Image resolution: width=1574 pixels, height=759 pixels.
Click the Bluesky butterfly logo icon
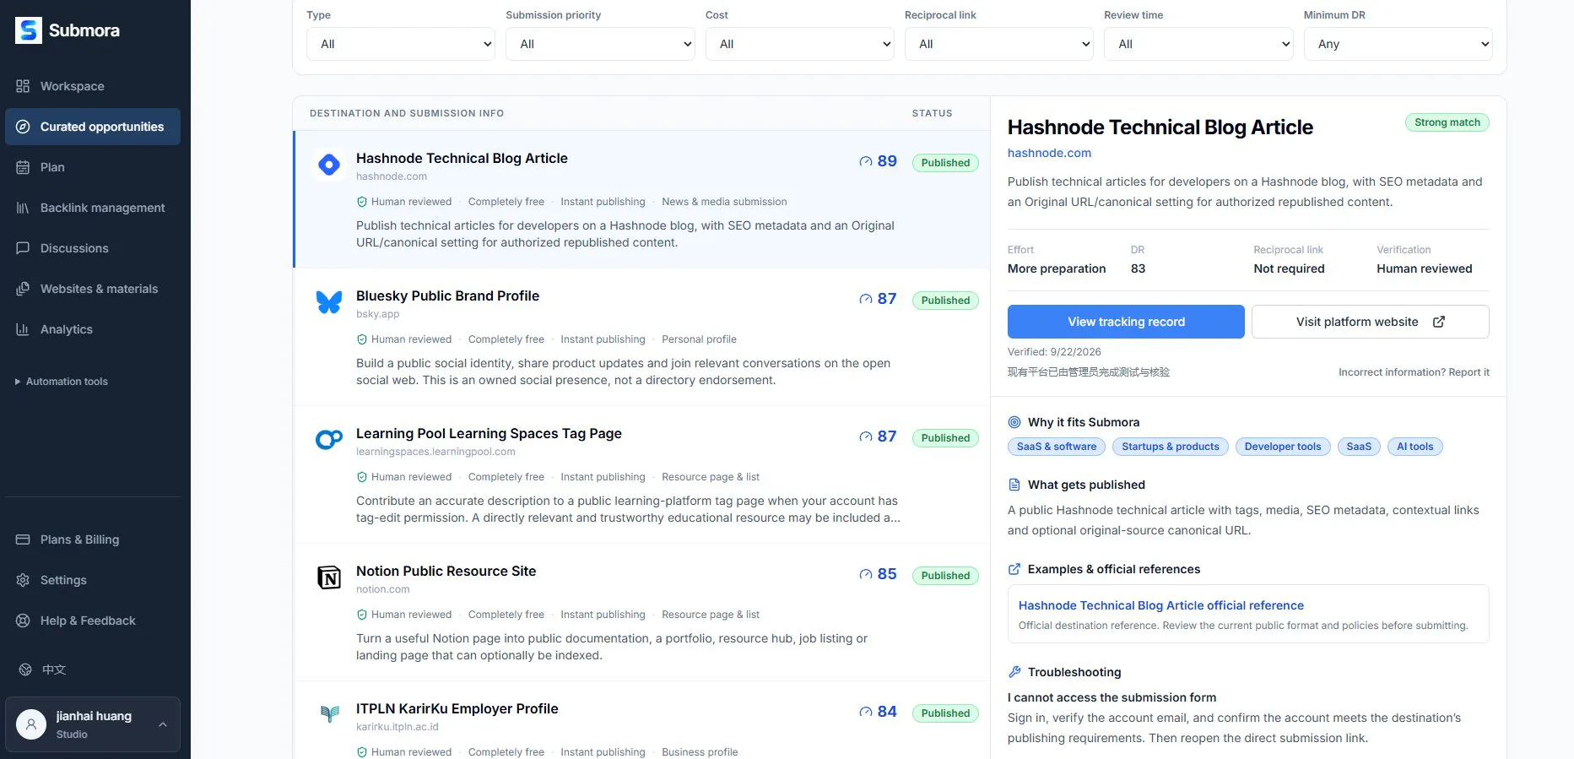click(329, 302)
